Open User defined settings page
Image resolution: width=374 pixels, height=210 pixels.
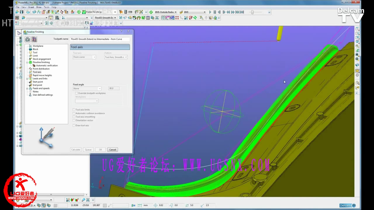pyautogui.click(x=43, y=95)
